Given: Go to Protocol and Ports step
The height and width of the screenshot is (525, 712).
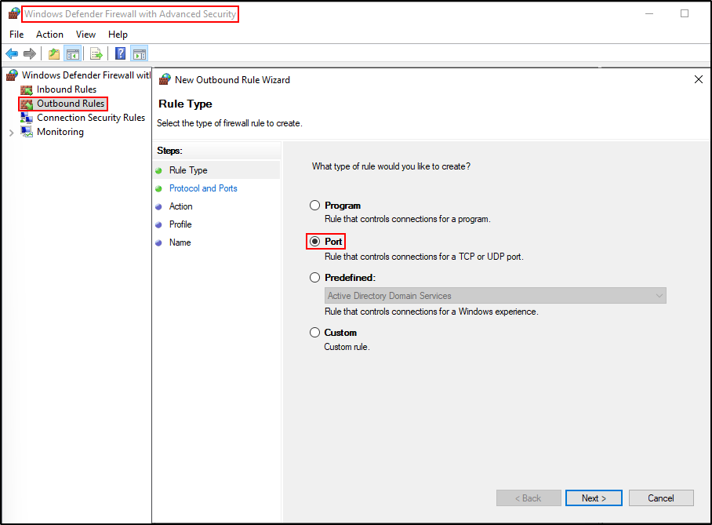Looking at the screenshot, I should pos(203,188).
